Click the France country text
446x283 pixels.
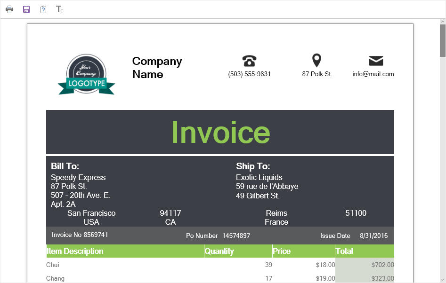[276, 222]
